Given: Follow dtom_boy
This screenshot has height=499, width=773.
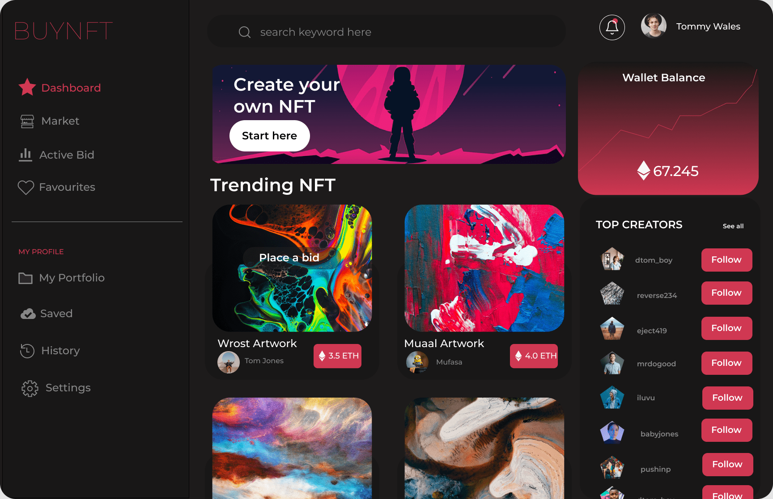Looking at the screenshot, I should coord(726,260).
